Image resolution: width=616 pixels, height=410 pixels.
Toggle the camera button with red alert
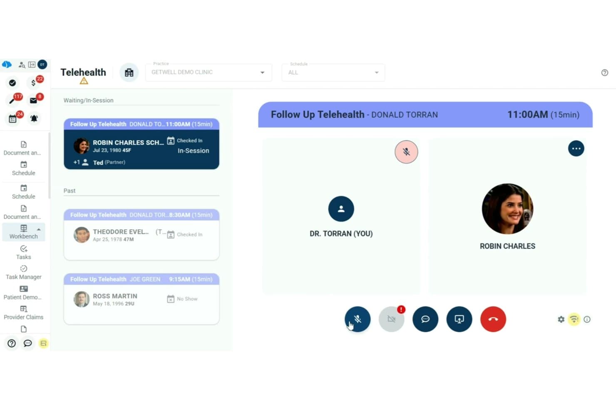tap(391, 319)
